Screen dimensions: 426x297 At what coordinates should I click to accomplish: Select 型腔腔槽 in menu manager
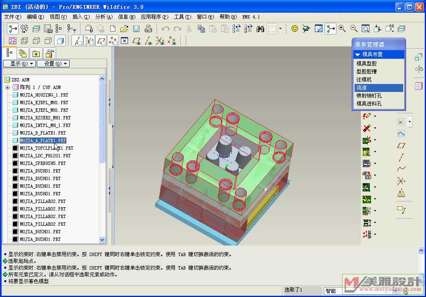[x=379, y=72]
